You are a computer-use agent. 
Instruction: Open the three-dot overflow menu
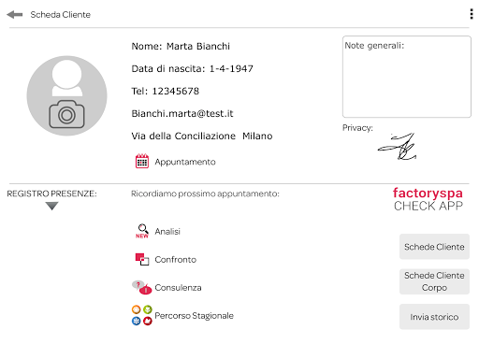click(472, 14)
